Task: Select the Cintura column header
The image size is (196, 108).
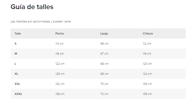Action: coord(148,33)
